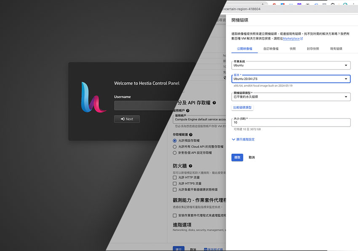Enable 允許 HTTP 流量 checkbox

pos(175,178)
